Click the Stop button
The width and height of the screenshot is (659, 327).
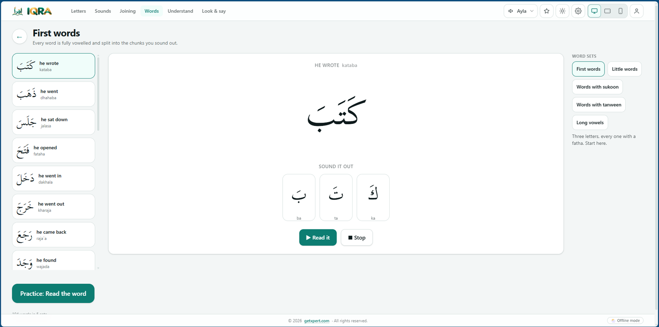pos(357,237)
